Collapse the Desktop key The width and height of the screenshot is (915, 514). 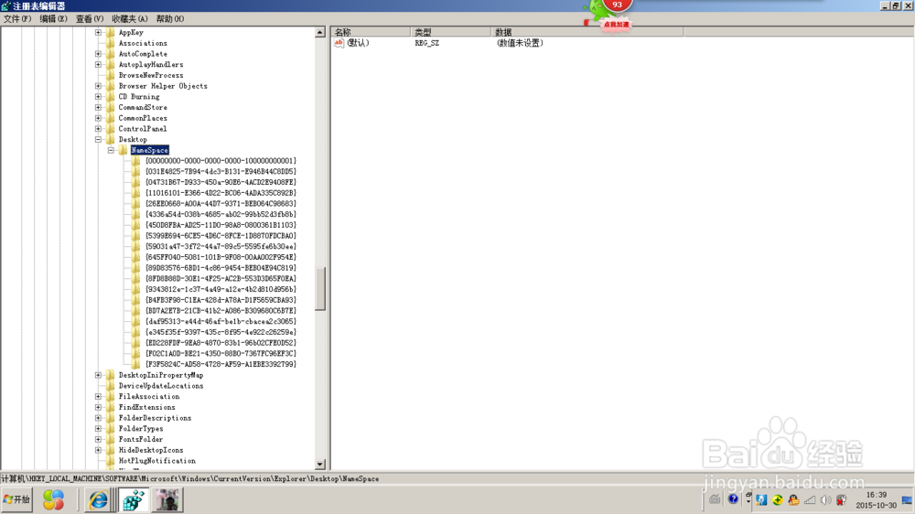[x=98, y=139]
